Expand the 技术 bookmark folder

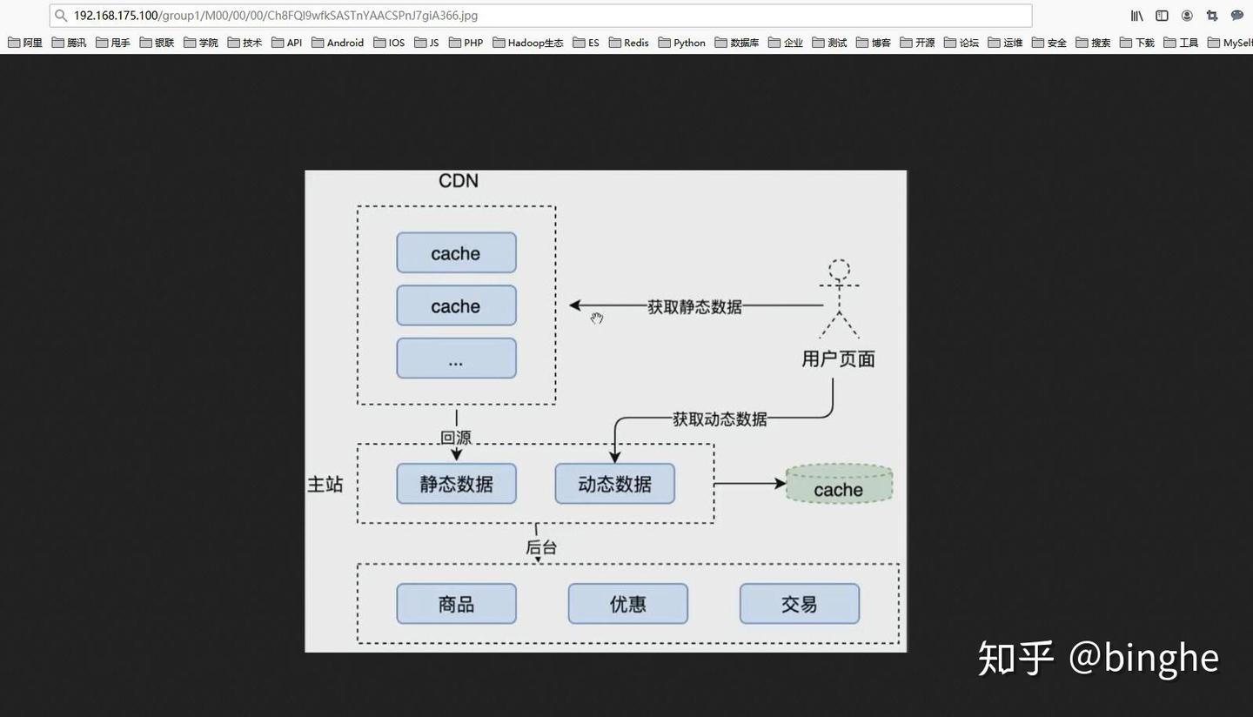[245, 43]
